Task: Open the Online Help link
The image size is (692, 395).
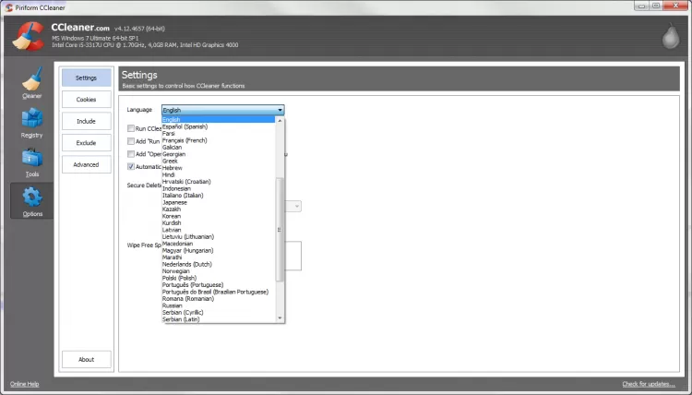Action: coord(24,384)
